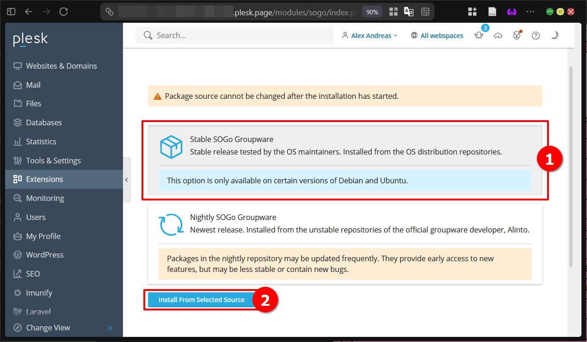
Task: Collapse the sidebar with the chevron handle
Action: tap(127, 180)
